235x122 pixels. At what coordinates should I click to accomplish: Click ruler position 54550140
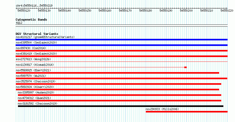tap(64, 11)
